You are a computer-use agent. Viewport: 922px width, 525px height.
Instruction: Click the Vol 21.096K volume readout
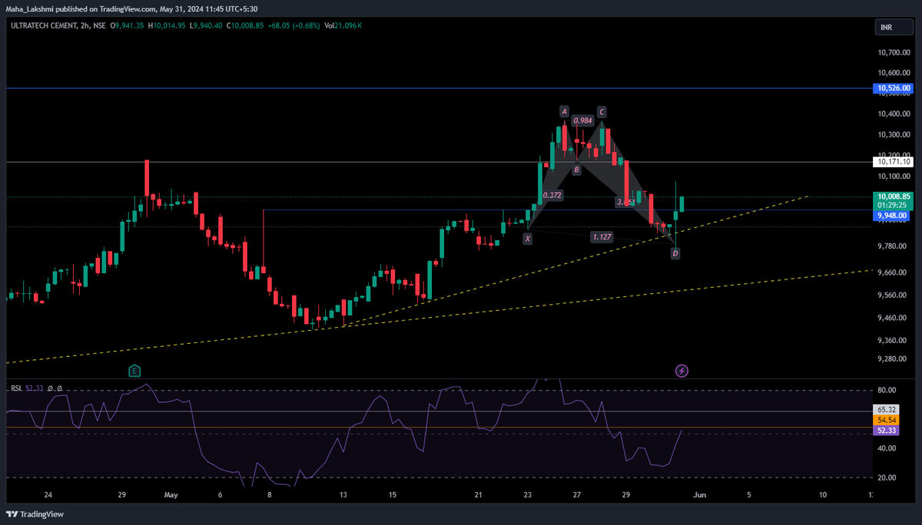pyautogui.click(x=343, y=26)
